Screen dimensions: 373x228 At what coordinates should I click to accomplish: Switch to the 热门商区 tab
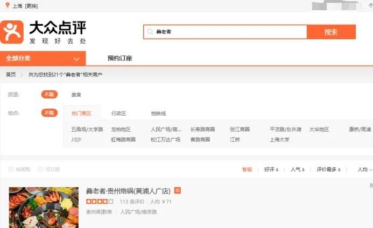coord(81,113)
